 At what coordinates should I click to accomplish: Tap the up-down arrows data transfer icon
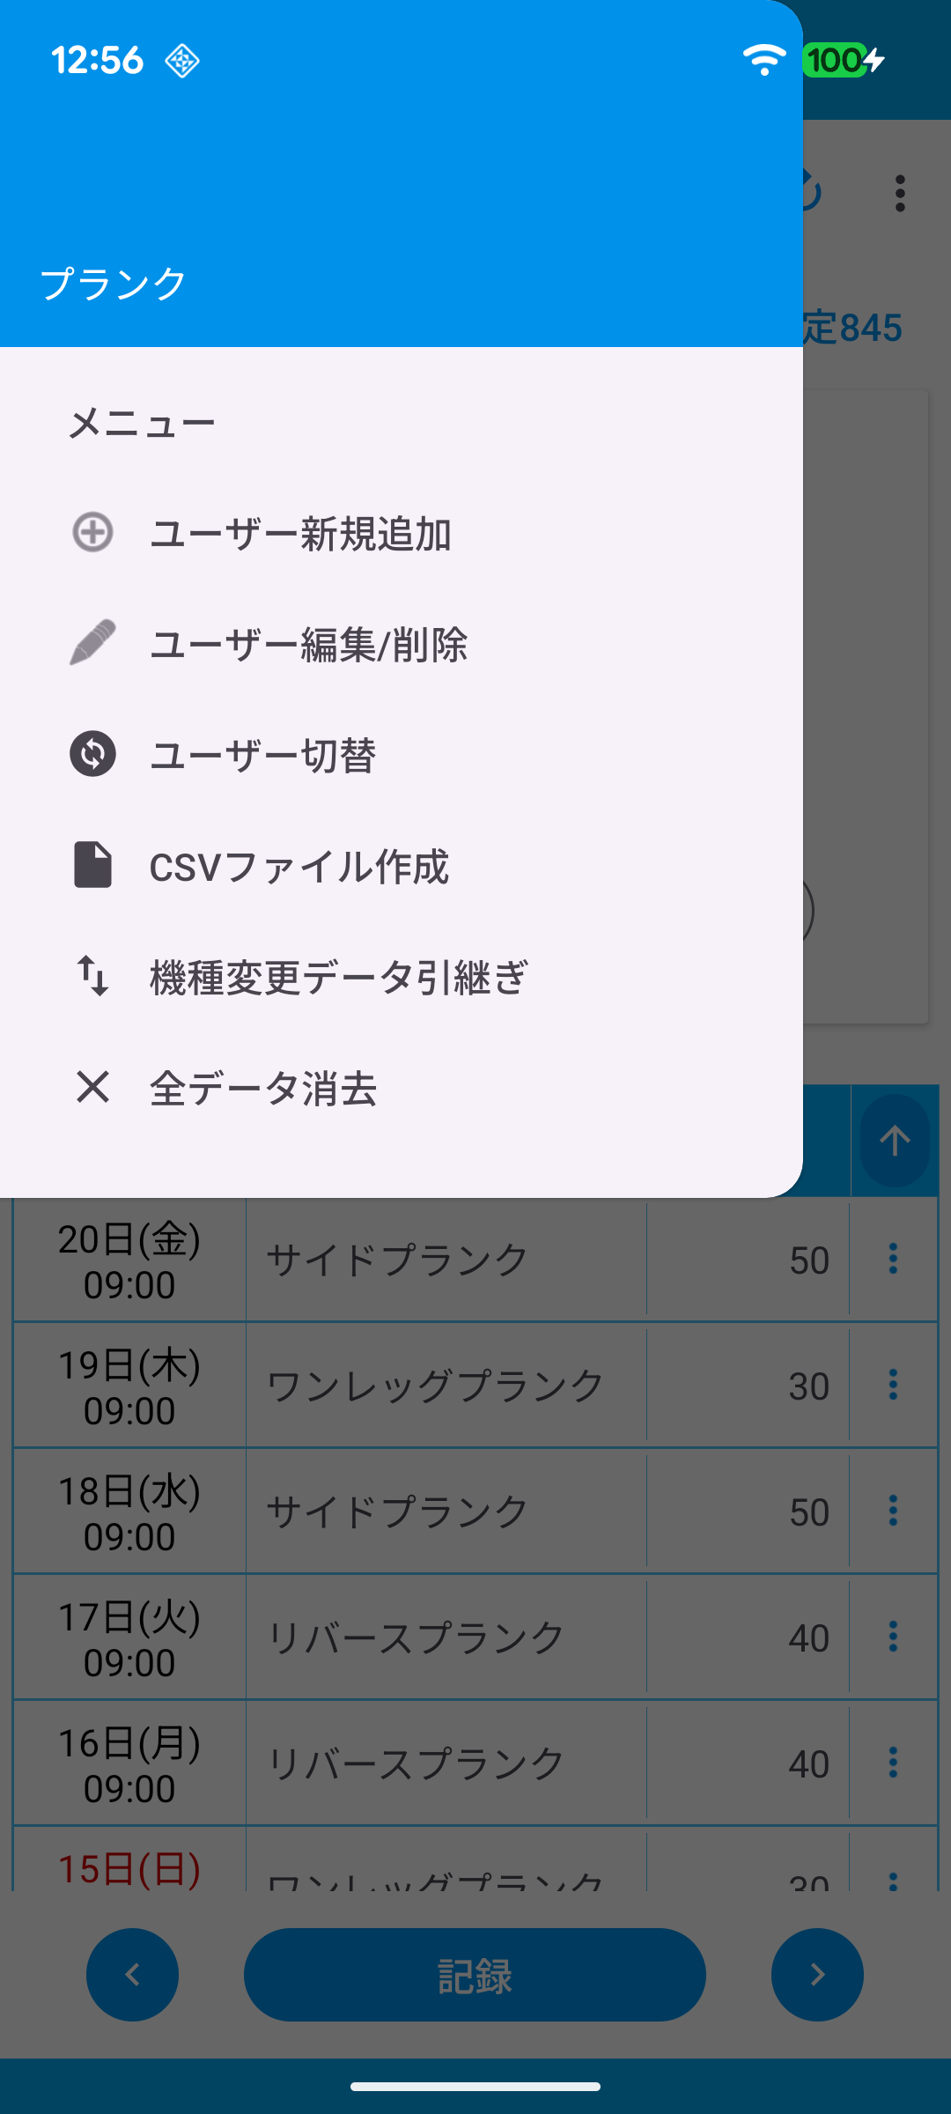[92, 976]
